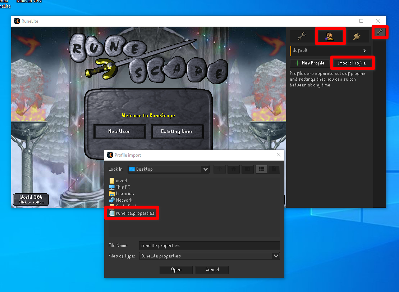Click the File Name input field
The height and width of the screenshot is (292, 399).
click(210, 246)
